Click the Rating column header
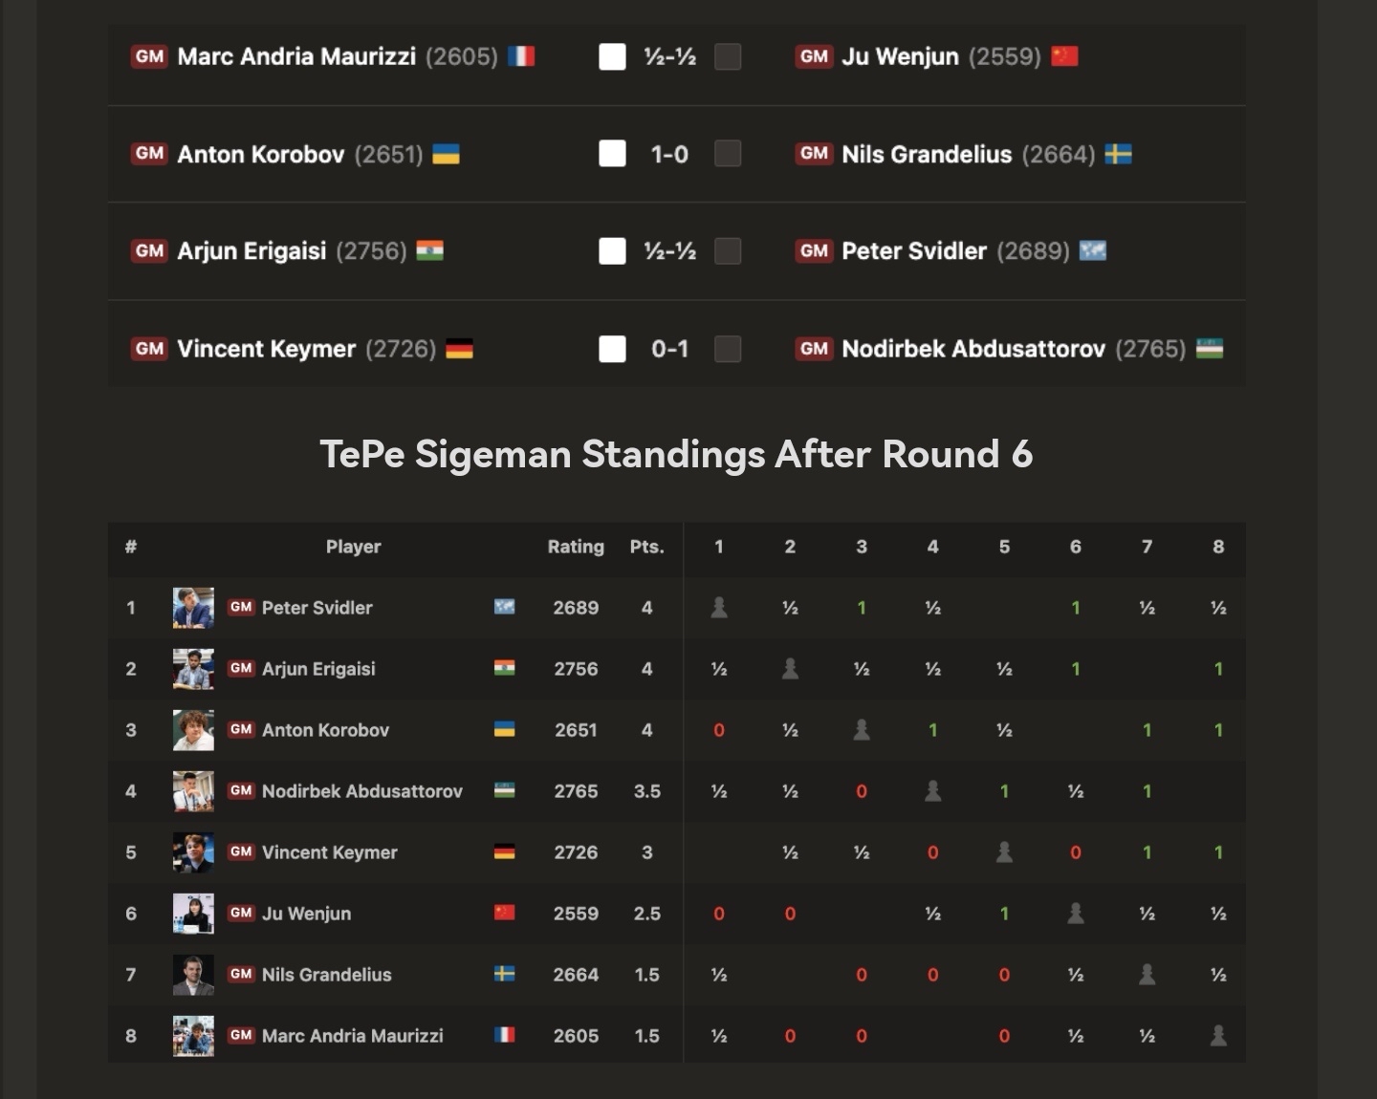 coord(576,547)
